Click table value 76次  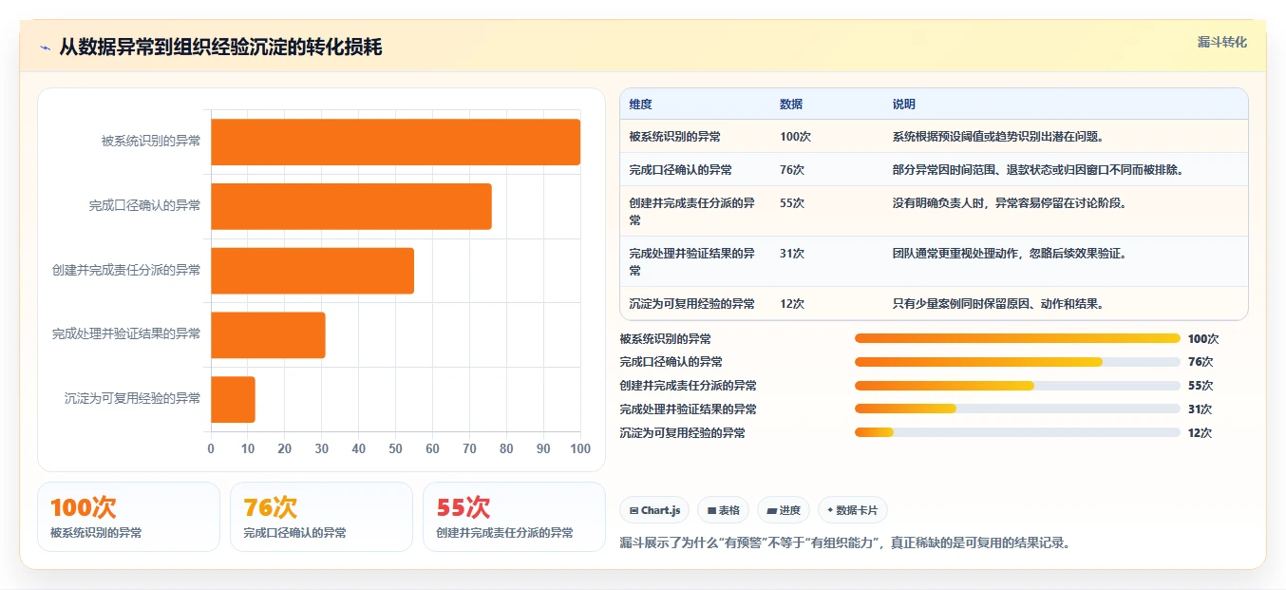pos(792,170)
